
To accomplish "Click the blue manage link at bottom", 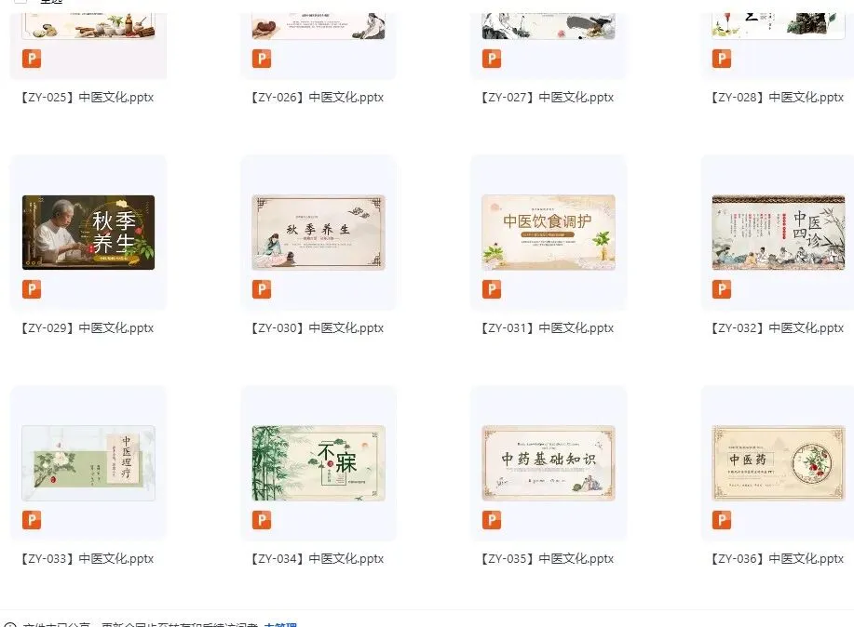I will [x=280, y=625].
